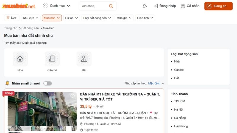This screenshot has width=237, height=133.
Task: Click the Lọc filter button
Action: pyautogui.click(x=12, y=18)
